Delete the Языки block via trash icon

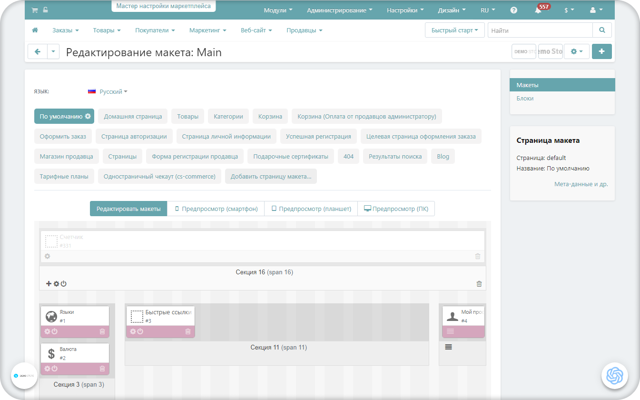[x=102, y=331]
